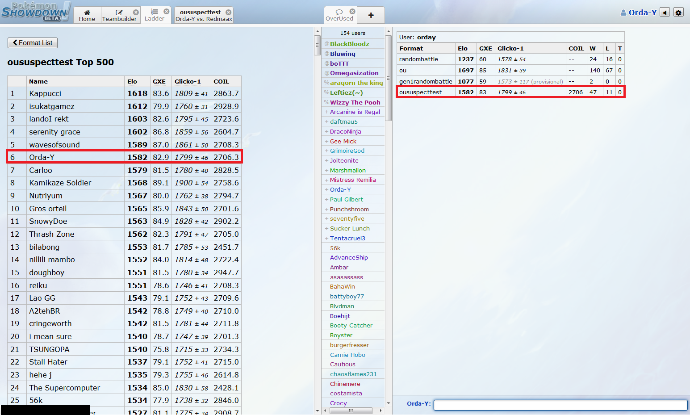This screenshot has width=690, height=415.
Task: Close the Ladder tab
Action: point(167,12)
